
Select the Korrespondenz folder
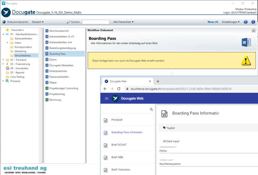click(x=23, y=47)
